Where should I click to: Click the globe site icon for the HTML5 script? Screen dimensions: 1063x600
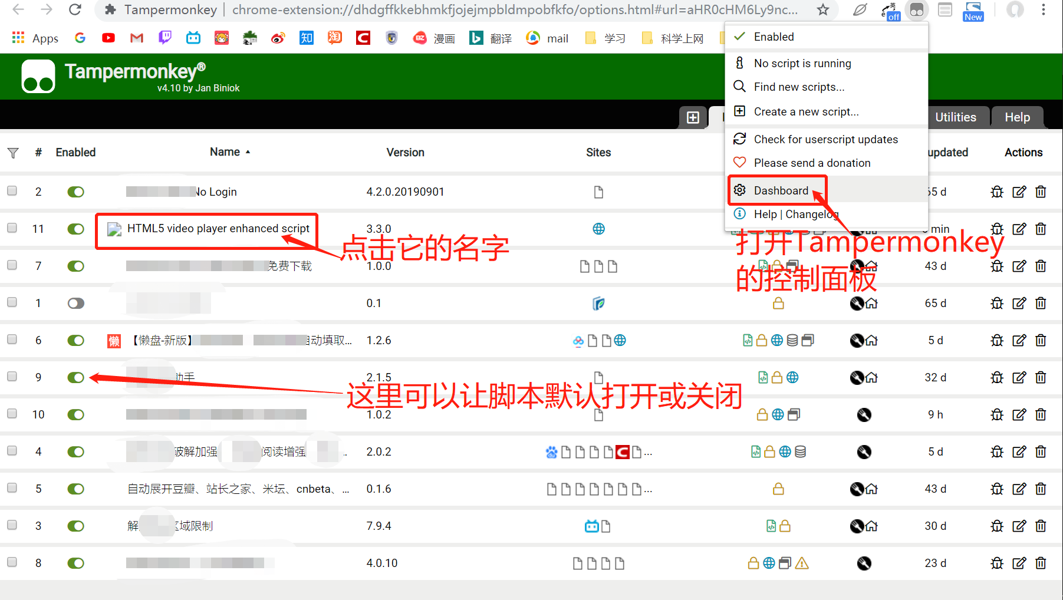598,229
